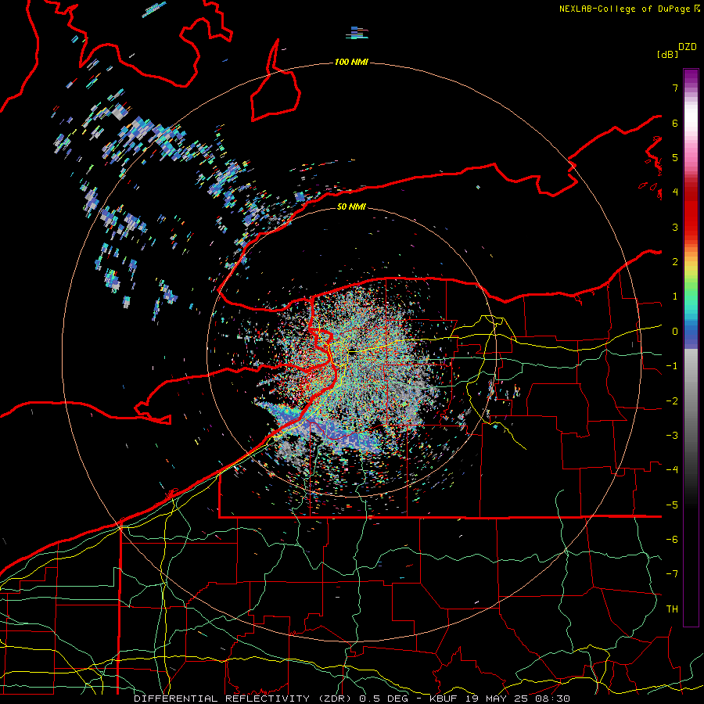
Task: Click the -6 value on color scale
Action: (x=672, y=540)
